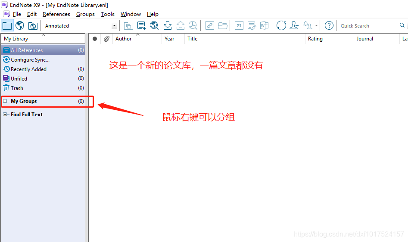Select Trash group

coord(43,88)
